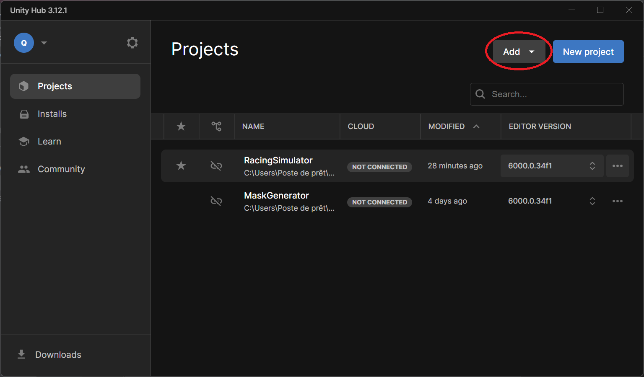Open the Downloads panel
This screenshot has height=377, width=644.
58,355
